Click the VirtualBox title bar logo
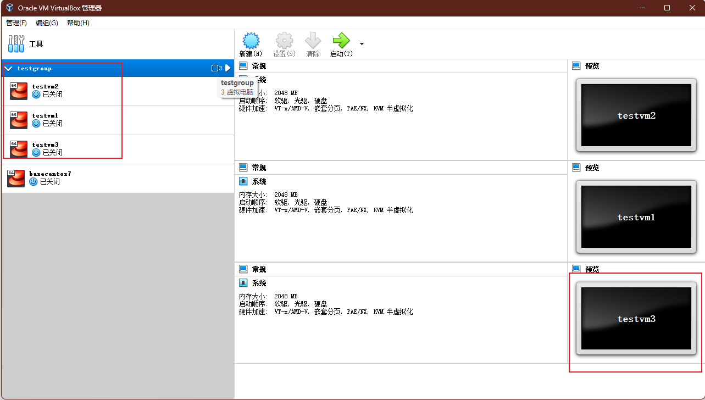Viewport: 705px width, 400px height. click(x=9, y=8)
